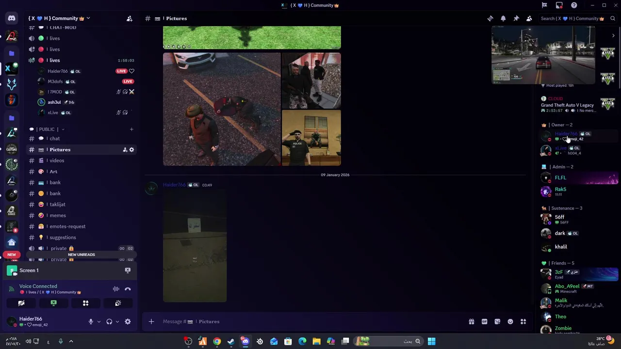Open FLFL member profile in Admin list
Viewport: 621px width, 349px height.
tap(579, 178)
